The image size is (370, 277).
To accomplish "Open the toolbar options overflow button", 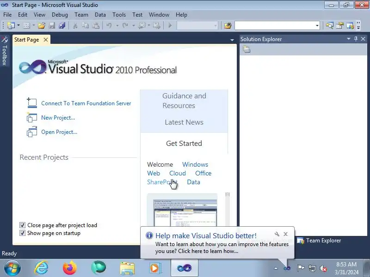I will tap(358, 25).
